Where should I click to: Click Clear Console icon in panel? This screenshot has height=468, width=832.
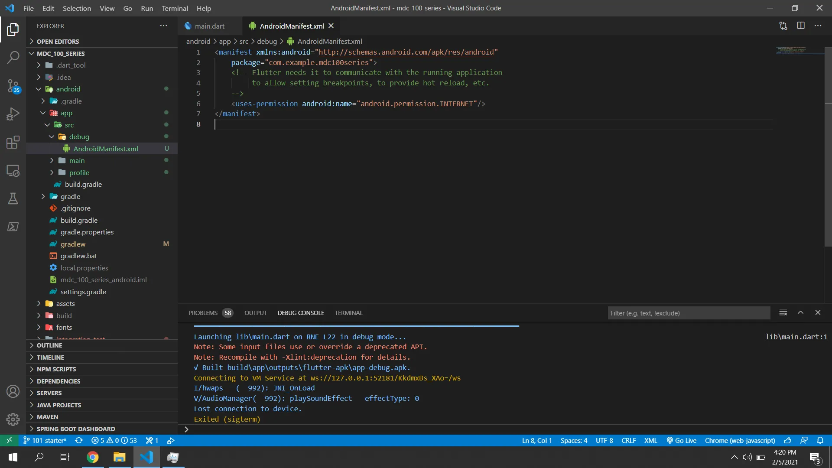tap(783, 313)
